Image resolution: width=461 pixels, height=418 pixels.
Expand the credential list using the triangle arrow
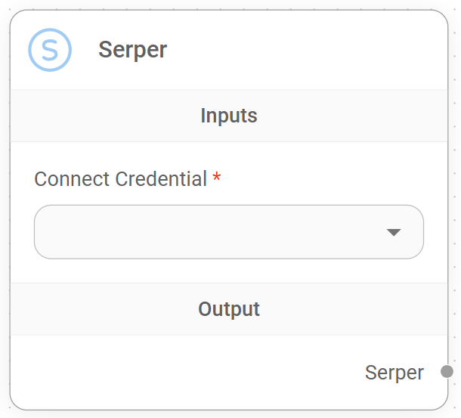[x=393, y=232]
